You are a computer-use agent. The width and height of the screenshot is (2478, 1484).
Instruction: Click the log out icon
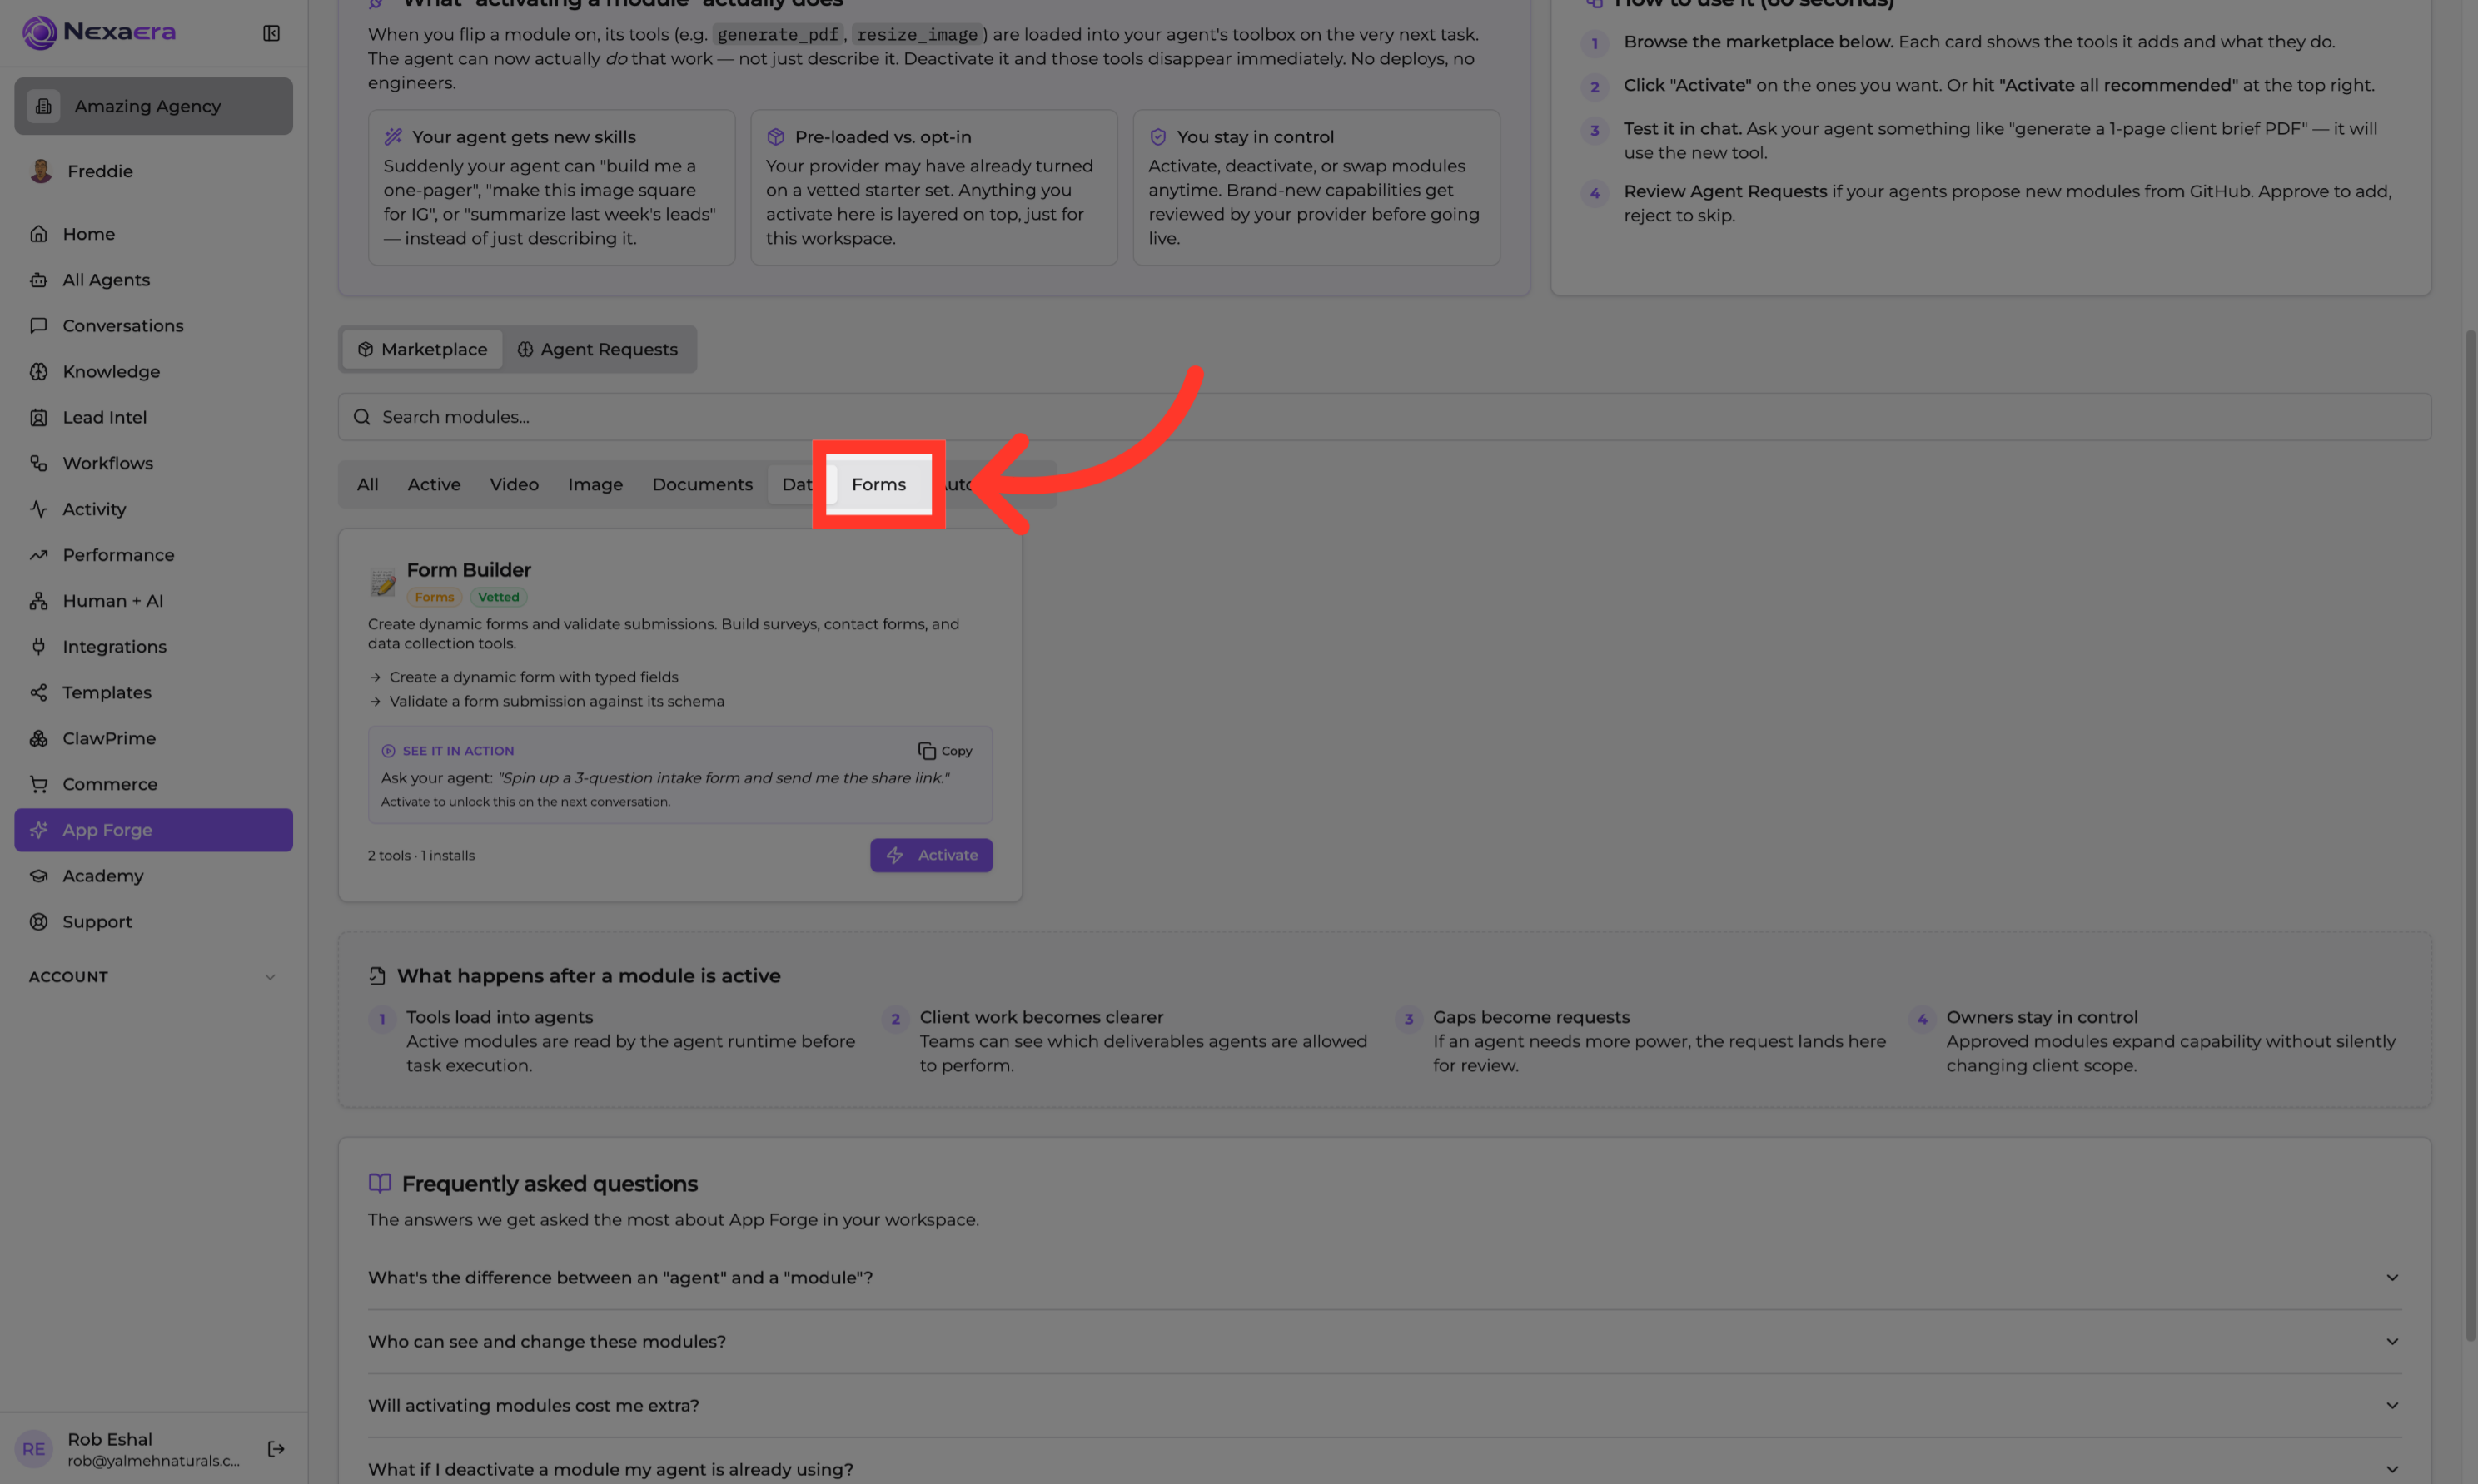coord(276,1449)
